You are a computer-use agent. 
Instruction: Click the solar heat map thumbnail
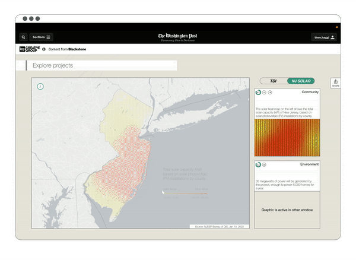point(287,138)
